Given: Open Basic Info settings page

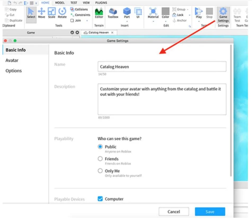Looking at the screenshot, I should 26,50.
